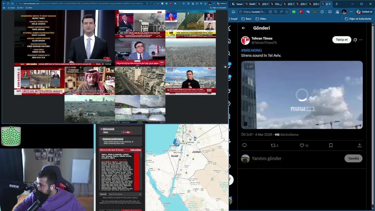Bookmark the Tehran Times post

(331, 145)
